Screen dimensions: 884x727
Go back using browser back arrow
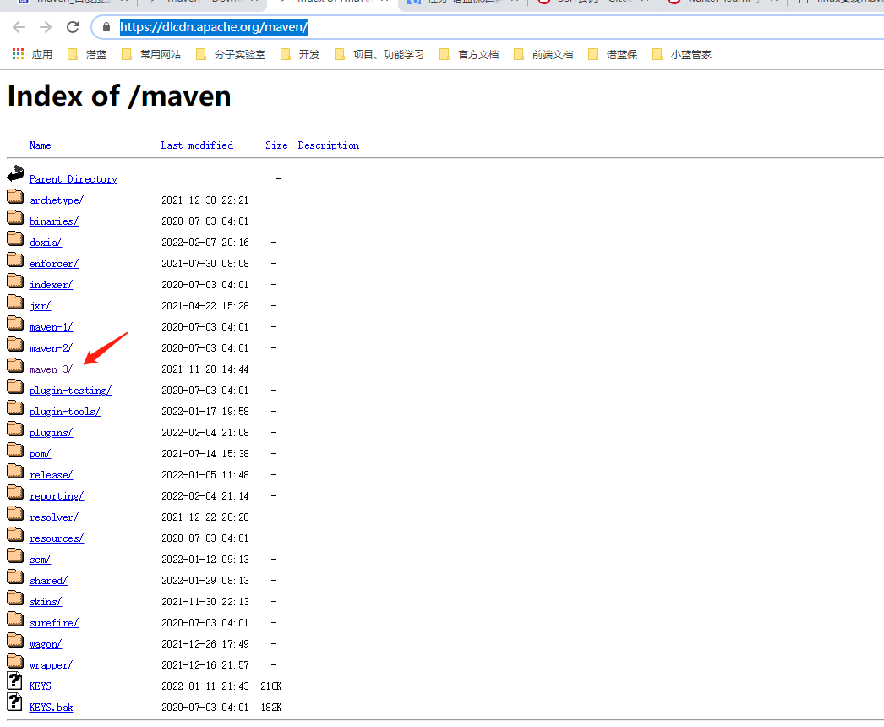[x=19, y=27]
